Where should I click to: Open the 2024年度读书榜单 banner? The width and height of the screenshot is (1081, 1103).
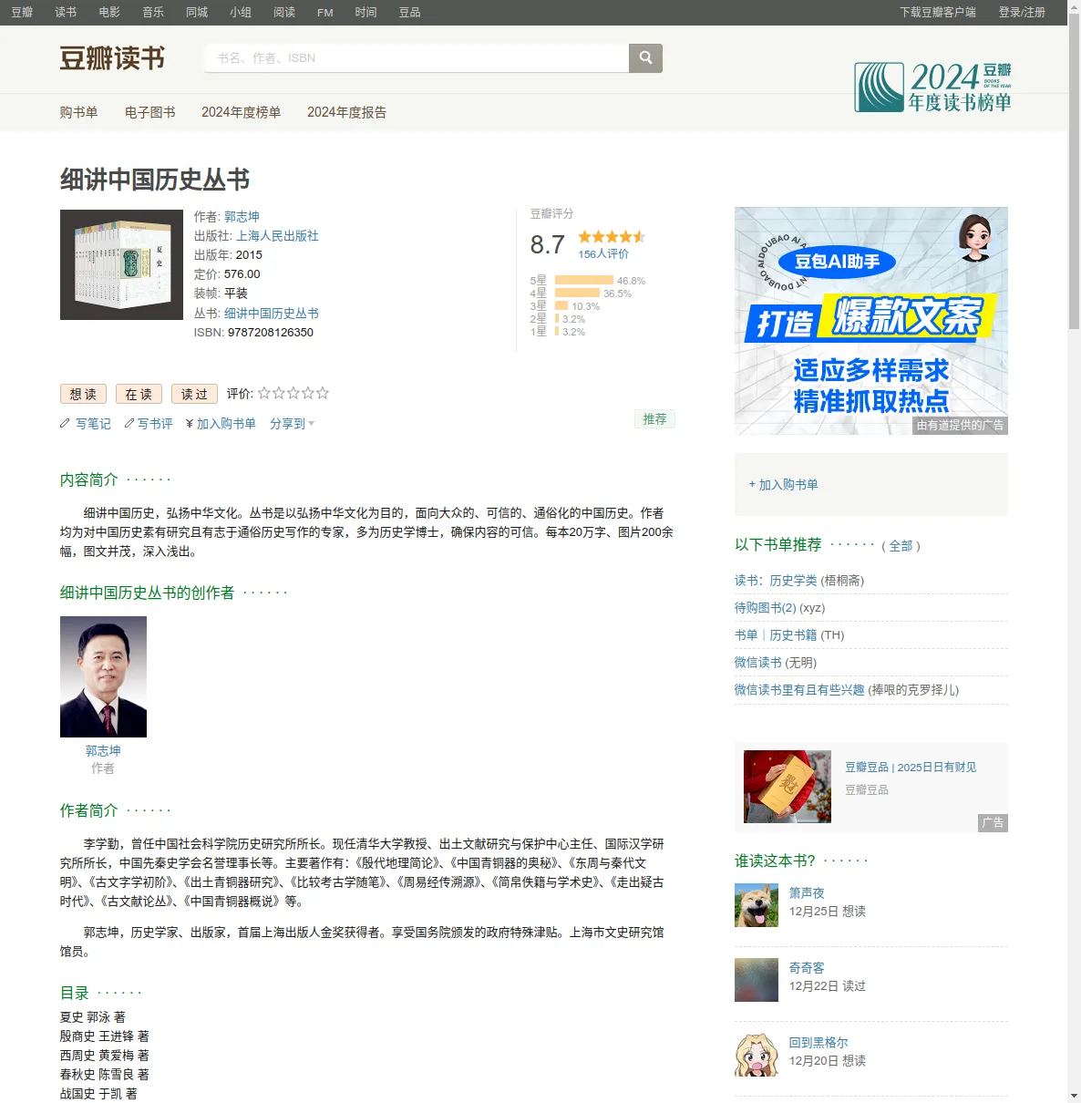pyautogui.click(x=932, y=88)
